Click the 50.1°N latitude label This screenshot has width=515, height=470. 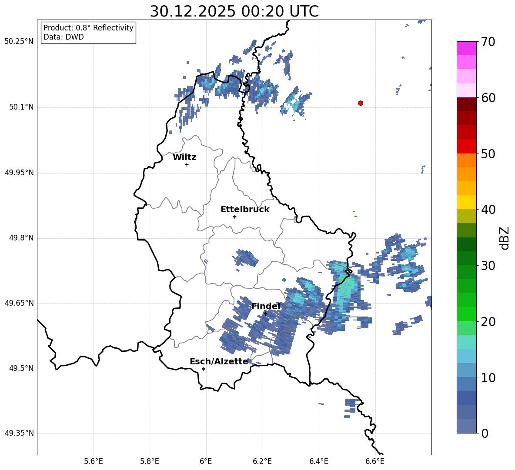(21, 107)
